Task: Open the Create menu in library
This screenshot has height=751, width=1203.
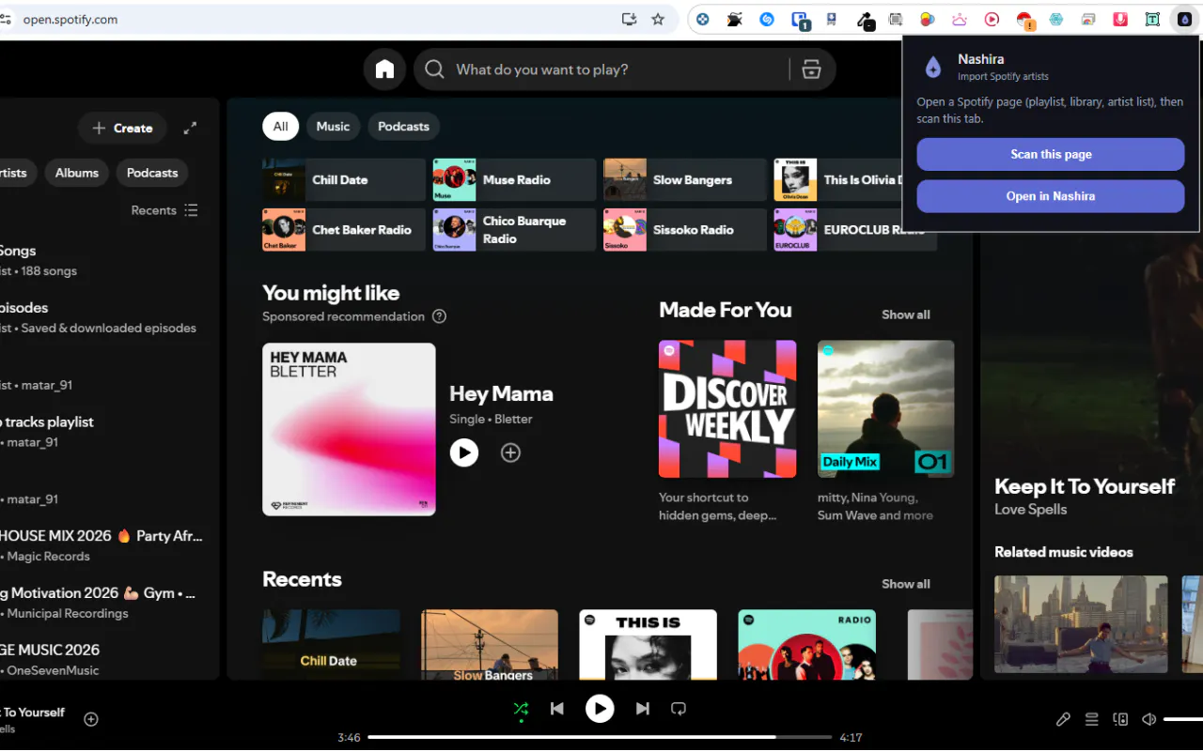Action: [122, 128]
